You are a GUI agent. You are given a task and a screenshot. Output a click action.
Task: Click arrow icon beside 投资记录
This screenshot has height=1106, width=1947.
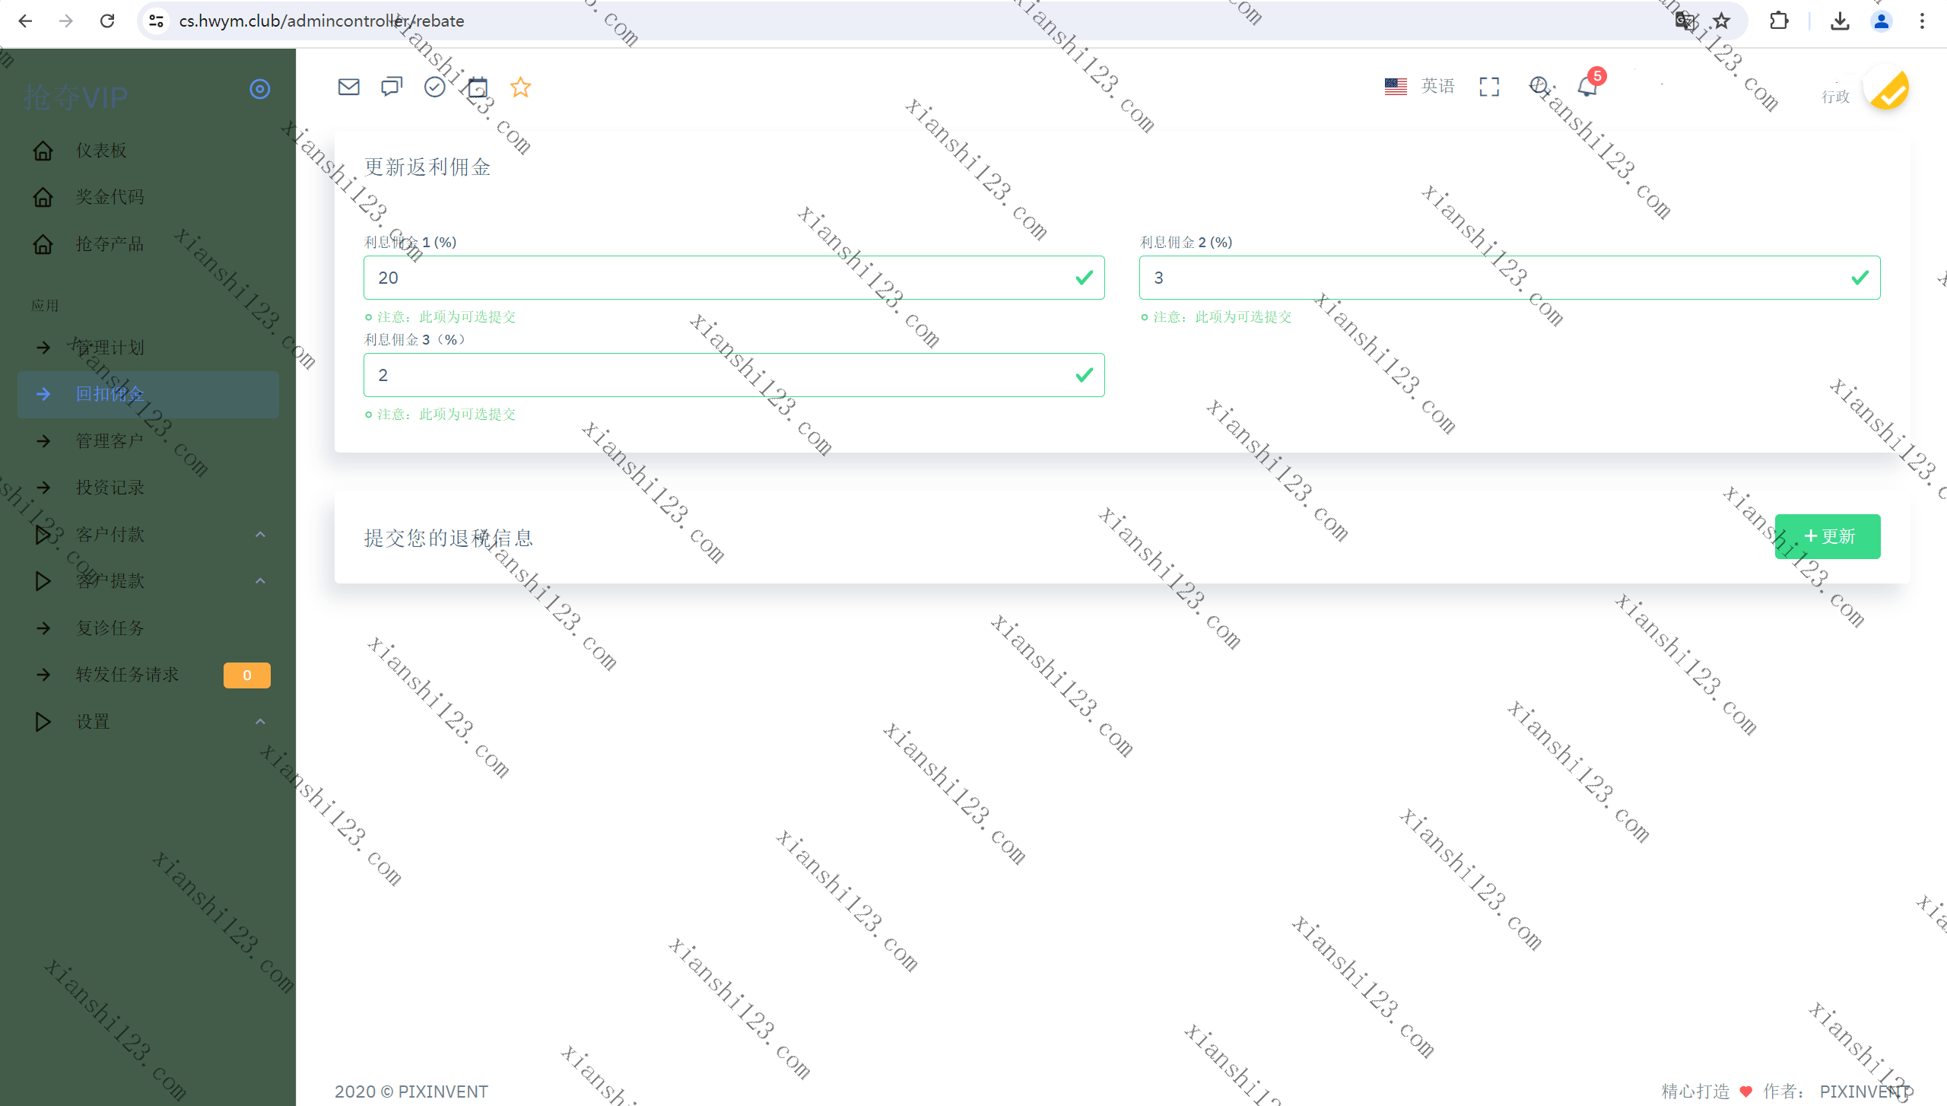point(43,488)
